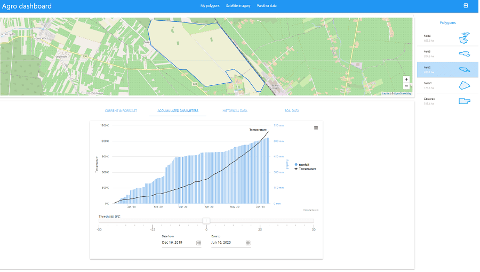Zoom out on the map
This screenshot has width=480, height=272.
406,86
